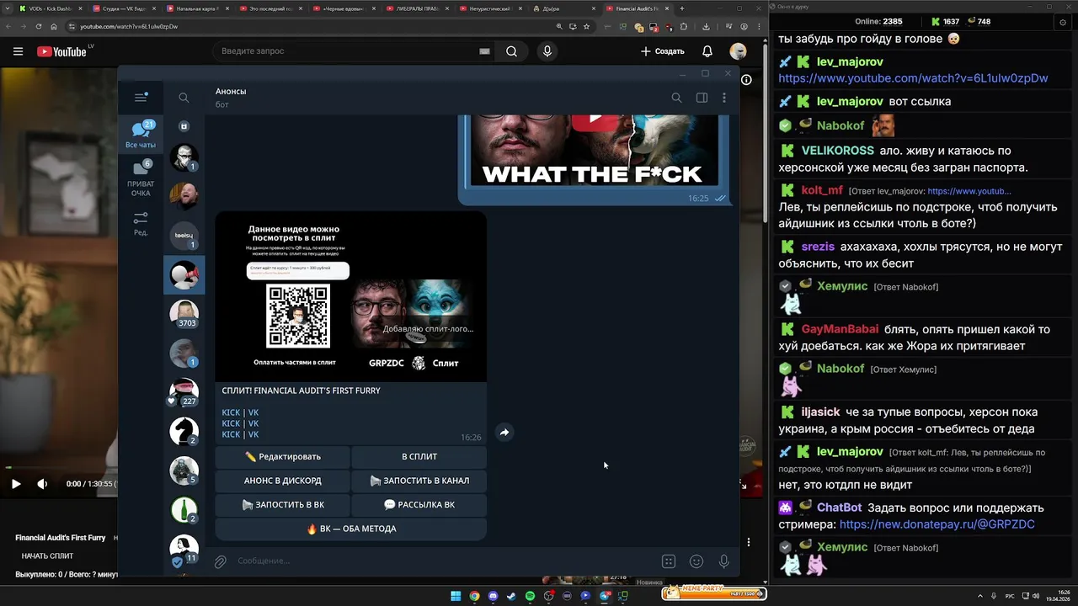Open the youtube.com/watch link in chat

coord(913,78)
